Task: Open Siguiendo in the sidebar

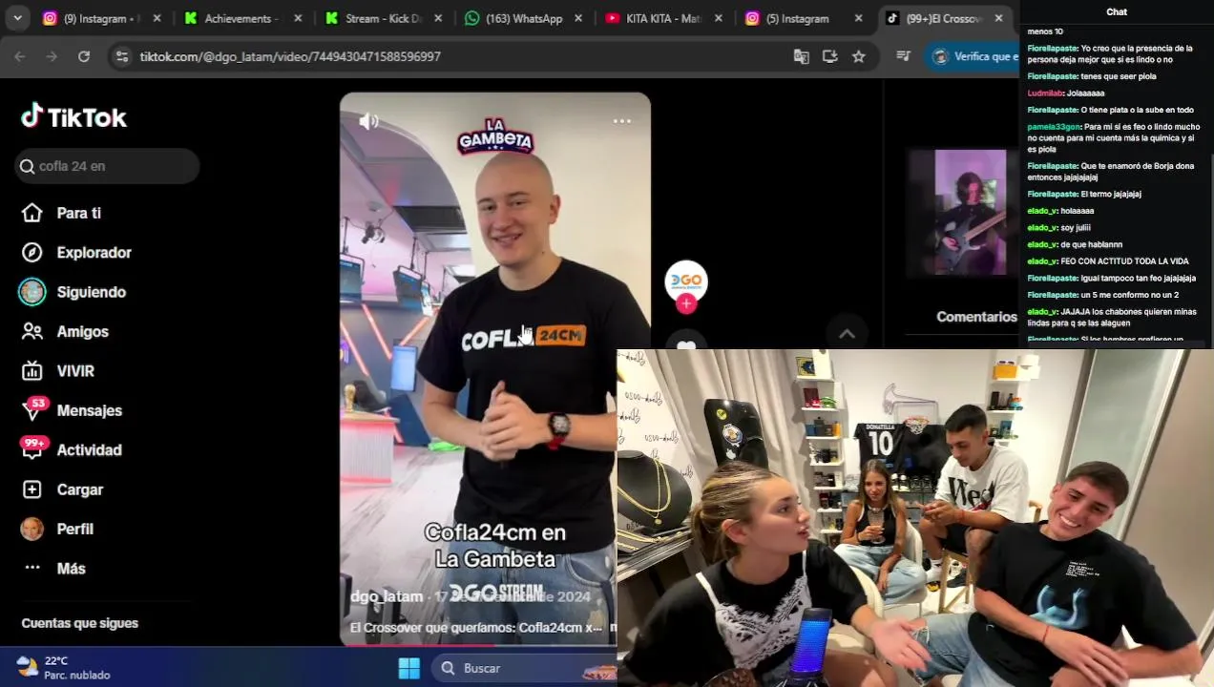Action: (x=73, y=292)
